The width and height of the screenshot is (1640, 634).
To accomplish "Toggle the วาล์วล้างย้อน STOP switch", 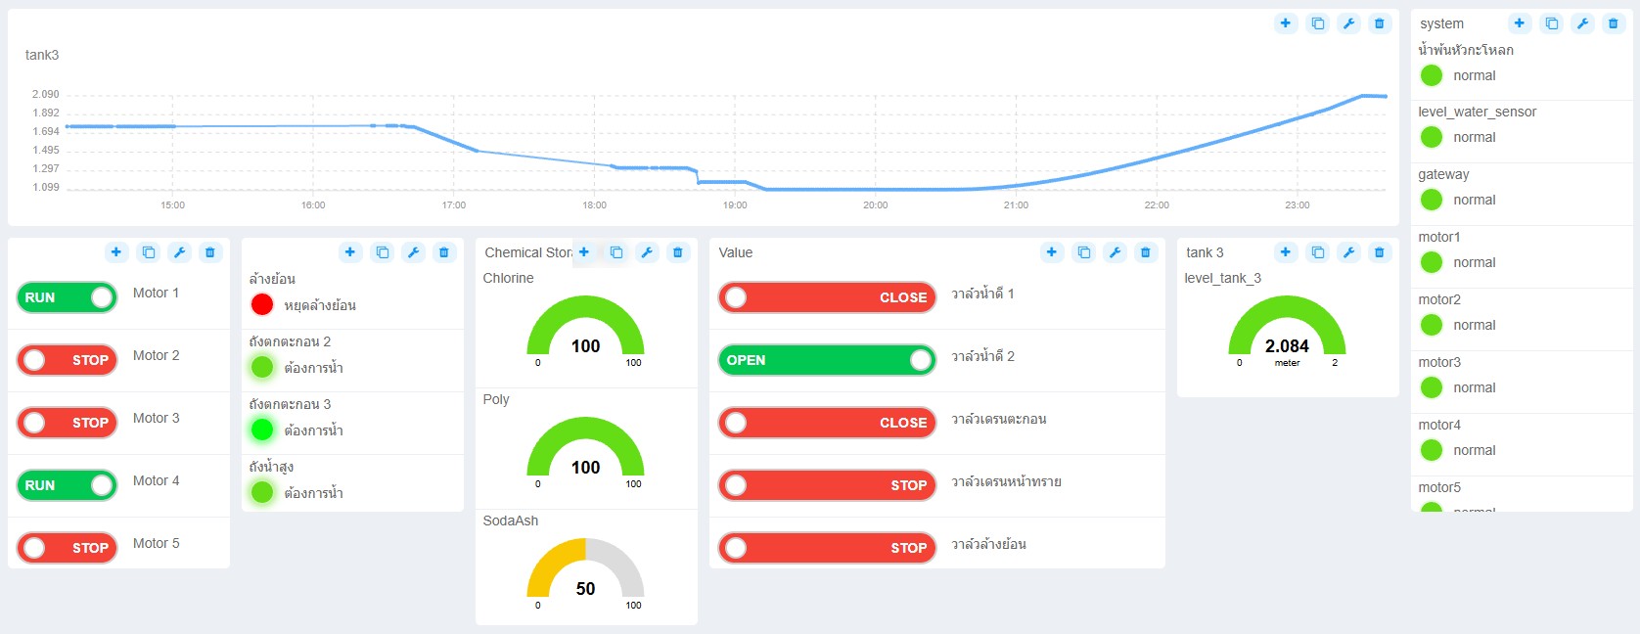I will (828, 548).
